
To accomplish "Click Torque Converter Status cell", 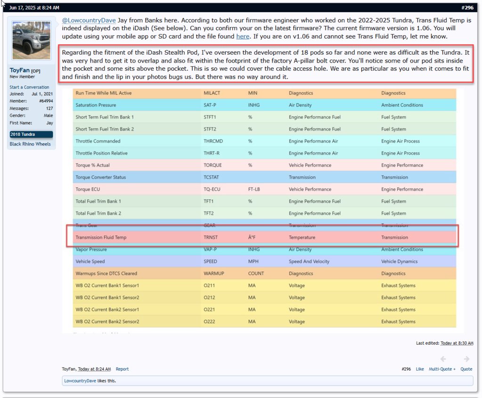I will pos(100,177).
